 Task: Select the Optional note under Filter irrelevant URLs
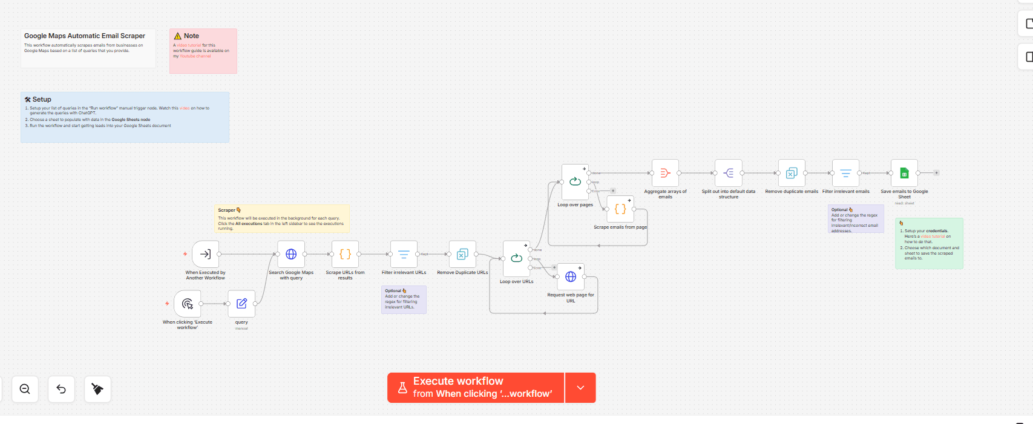[x=404, y=299]
